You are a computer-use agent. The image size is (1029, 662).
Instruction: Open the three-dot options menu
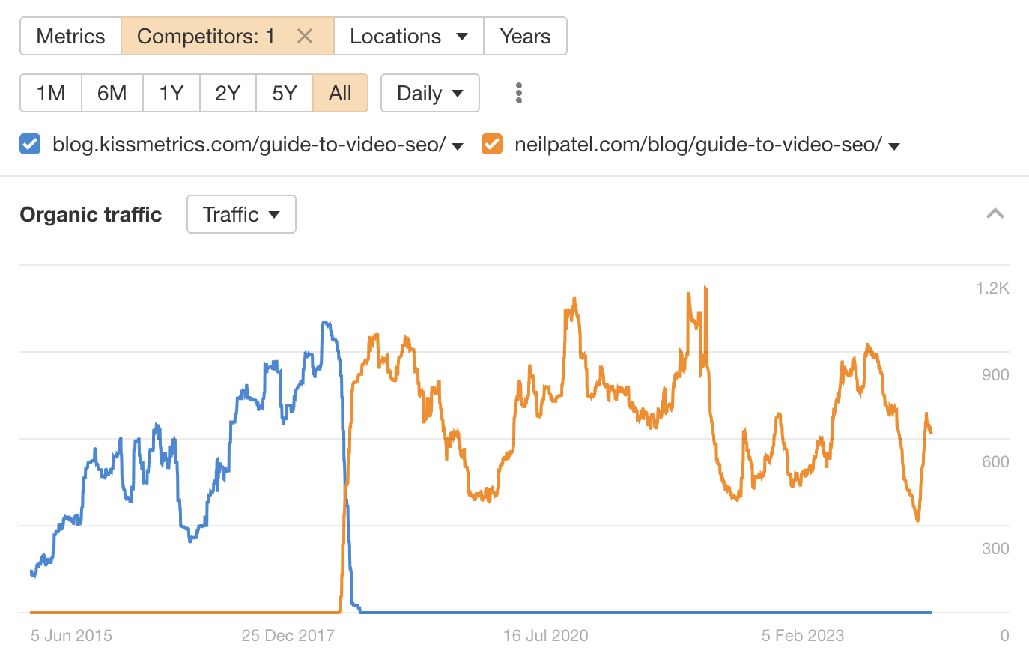(518, 92)
